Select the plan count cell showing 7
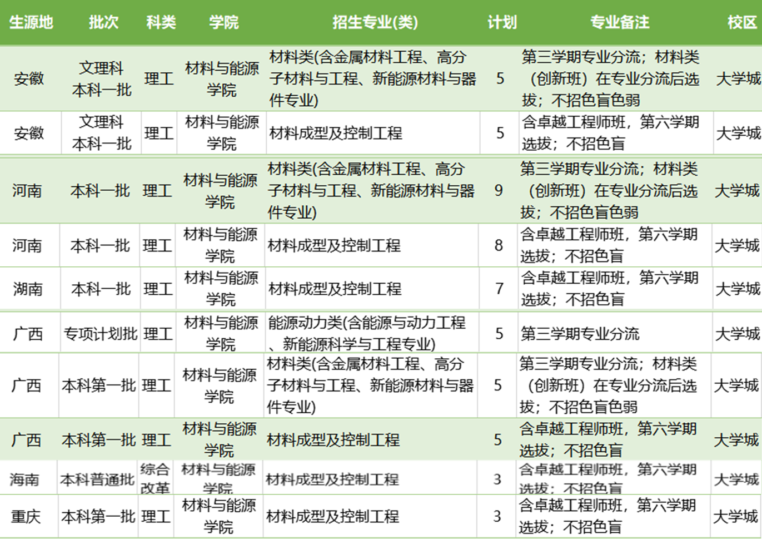 click(499, 289)
